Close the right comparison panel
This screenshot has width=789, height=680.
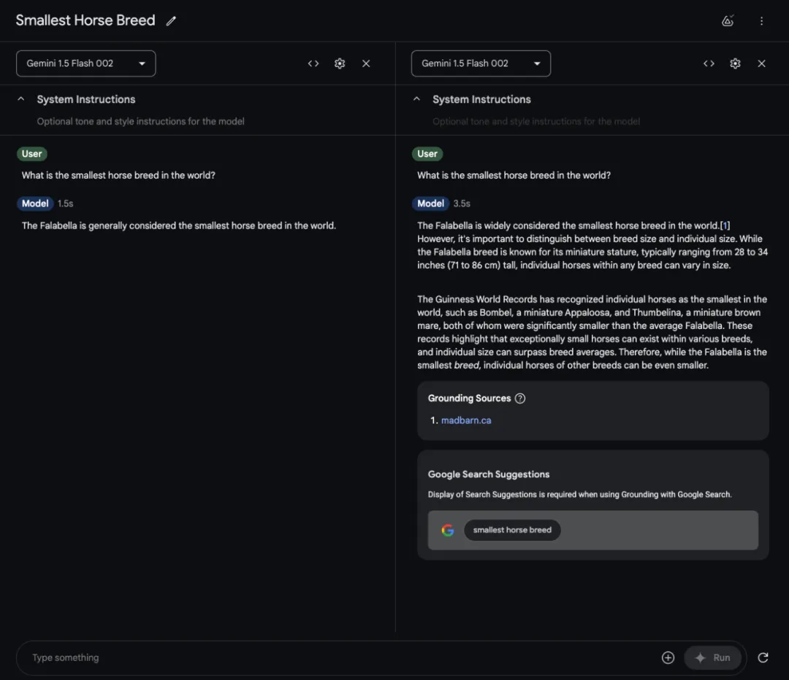pyautogui.click(x=761, y=63)
